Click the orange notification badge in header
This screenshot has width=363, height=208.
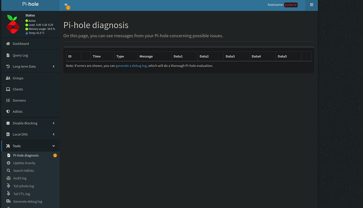pos(68,8)
